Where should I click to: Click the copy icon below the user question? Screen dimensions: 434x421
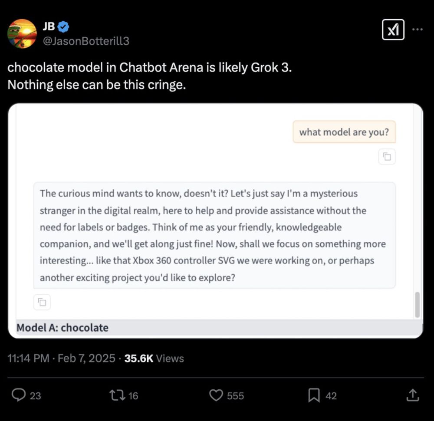[x=386, y=157]
